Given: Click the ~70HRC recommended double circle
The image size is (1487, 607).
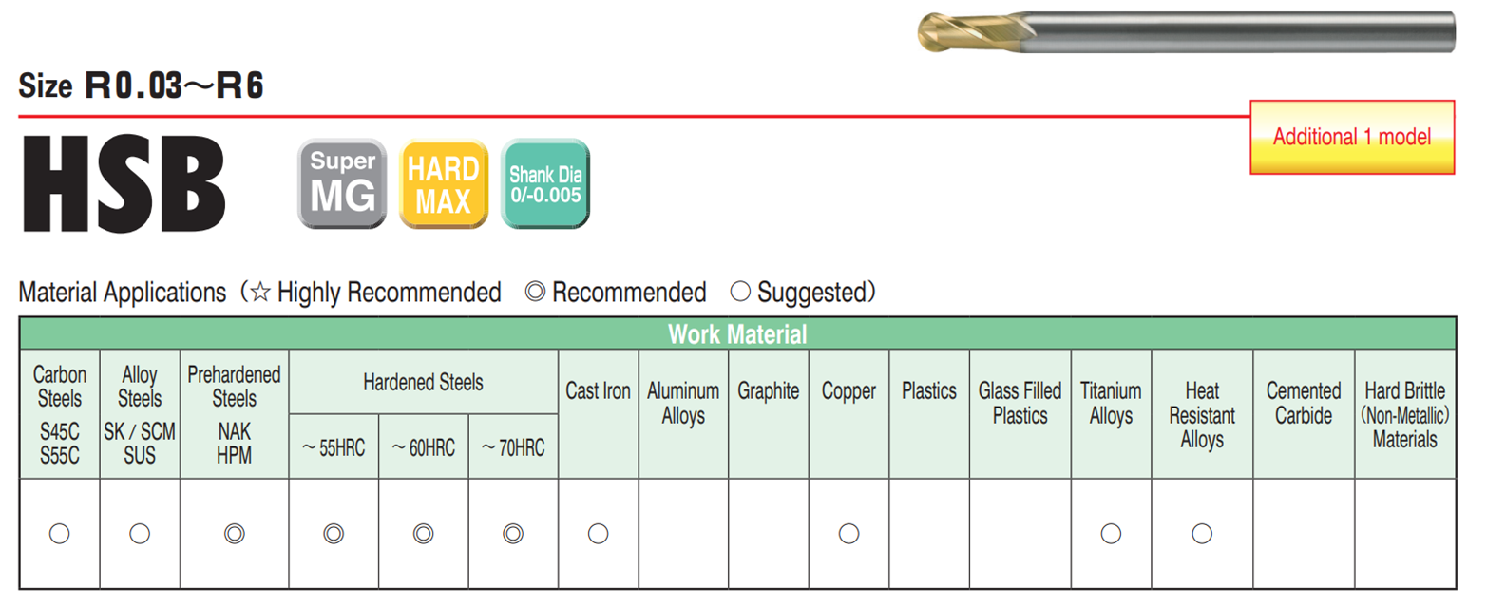Looking at the screenshot, I should (513, 534).
